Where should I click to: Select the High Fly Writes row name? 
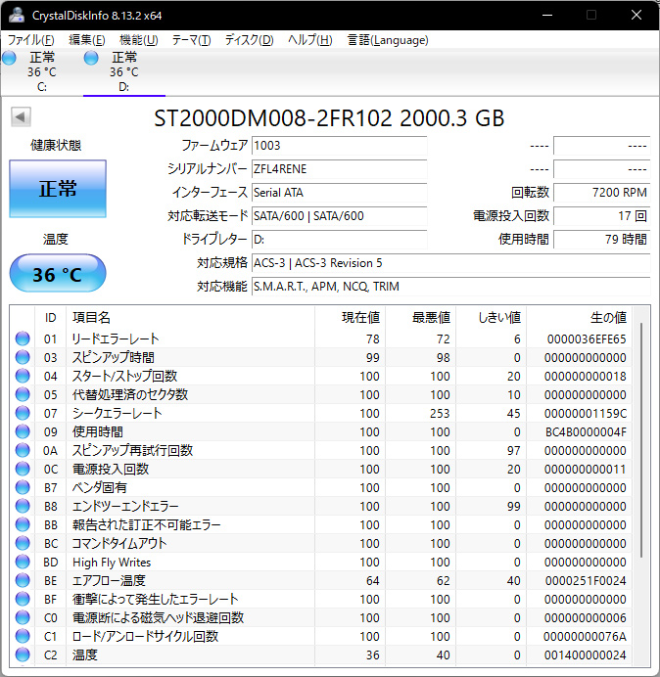112,563
